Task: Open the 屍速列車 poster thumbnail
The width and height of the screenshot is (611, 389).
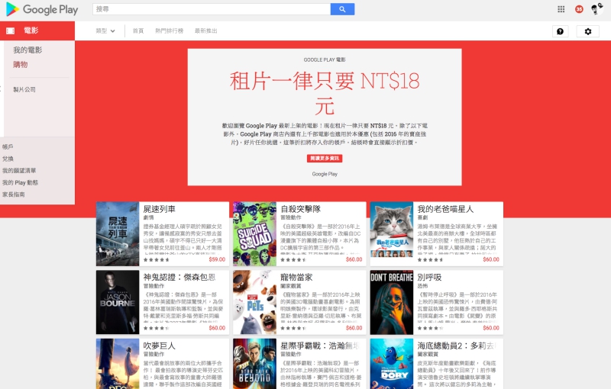Action: 118,234
